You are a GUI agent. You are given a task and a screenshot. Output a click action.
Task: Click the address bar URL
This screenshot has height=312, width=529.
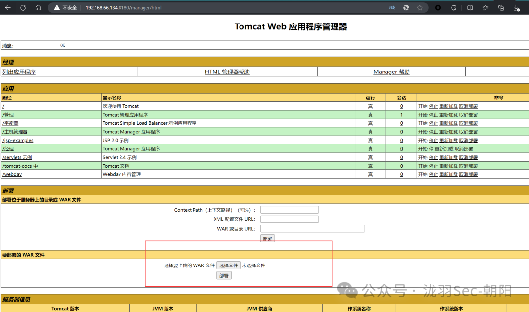tap(123, 8)
